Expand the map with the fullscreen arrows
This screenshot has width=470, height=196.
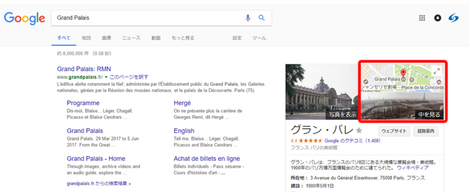[x=437, y=71]
